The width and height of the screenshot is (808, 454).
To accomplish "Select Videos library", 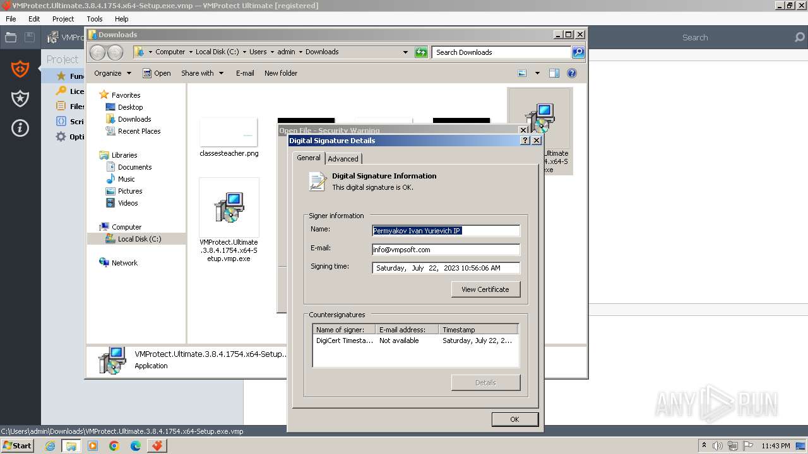I will click(122, 203).
